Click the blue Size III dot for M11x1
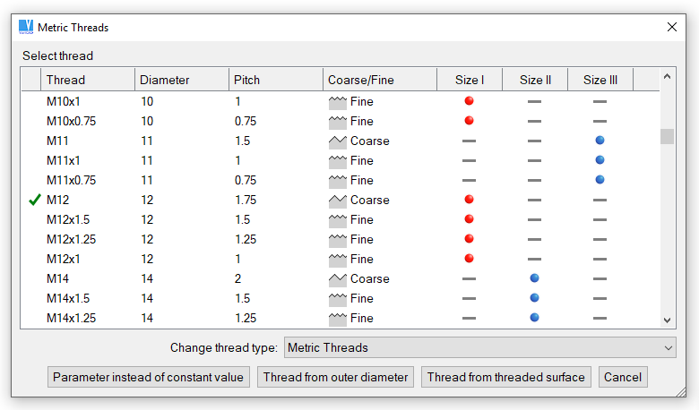Image resolution: width=699 pixels, height=410 pixels. click(600, 160)
